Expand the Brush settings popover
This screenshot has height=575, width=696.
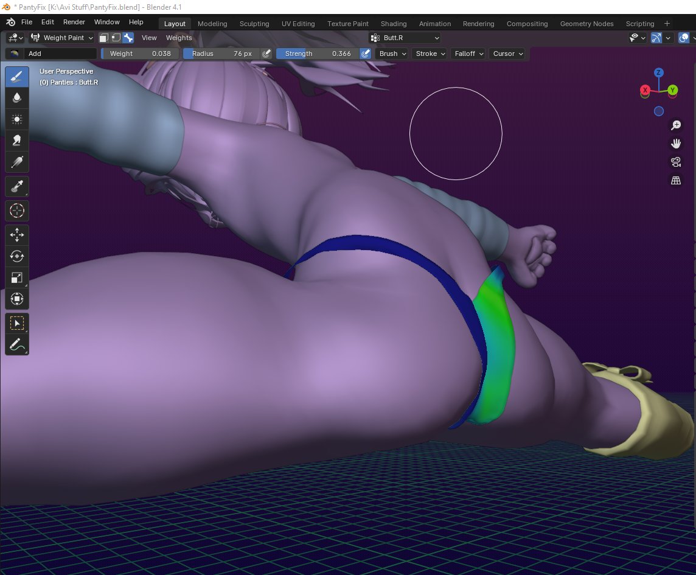[392, 54]
